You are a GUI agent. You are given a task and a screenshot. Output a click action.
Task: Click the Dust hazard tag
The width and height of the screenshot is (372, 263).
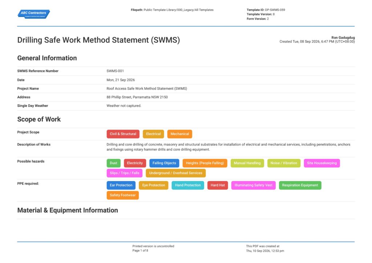pos(113,163)
